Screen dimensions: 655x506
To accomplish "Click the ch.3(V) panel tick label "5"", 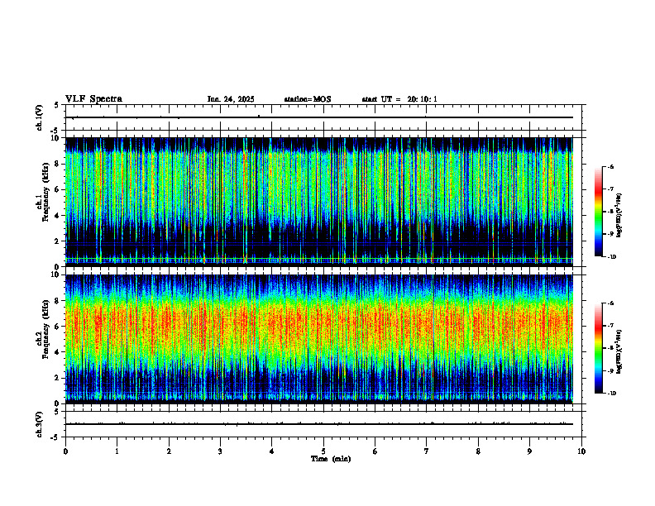I will coord(57,412).
